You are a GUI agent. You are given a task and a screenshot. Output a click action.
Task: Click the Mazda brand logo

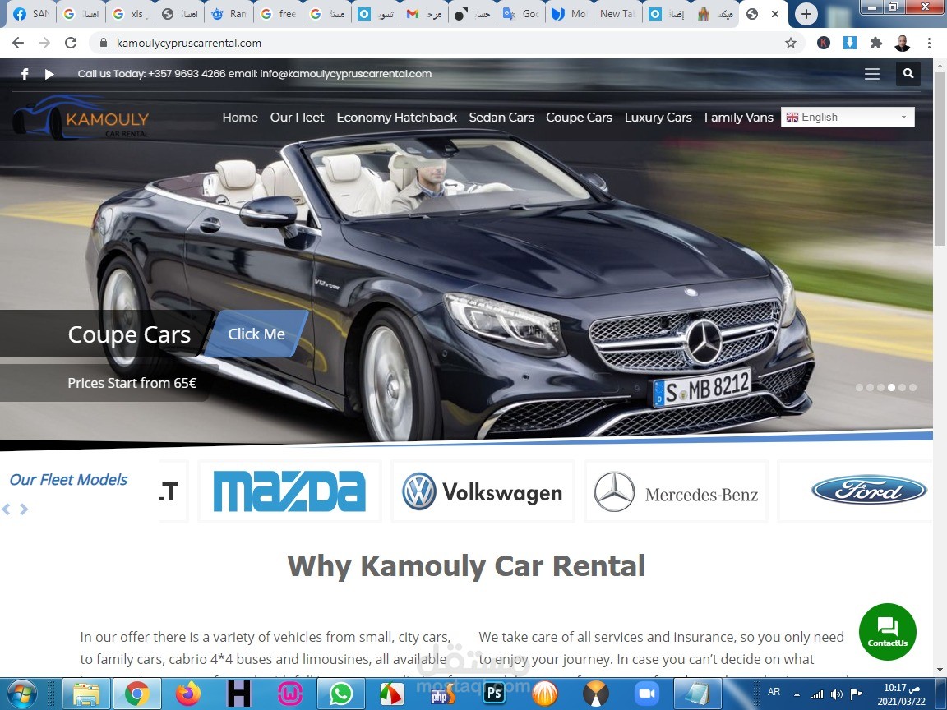289,491
